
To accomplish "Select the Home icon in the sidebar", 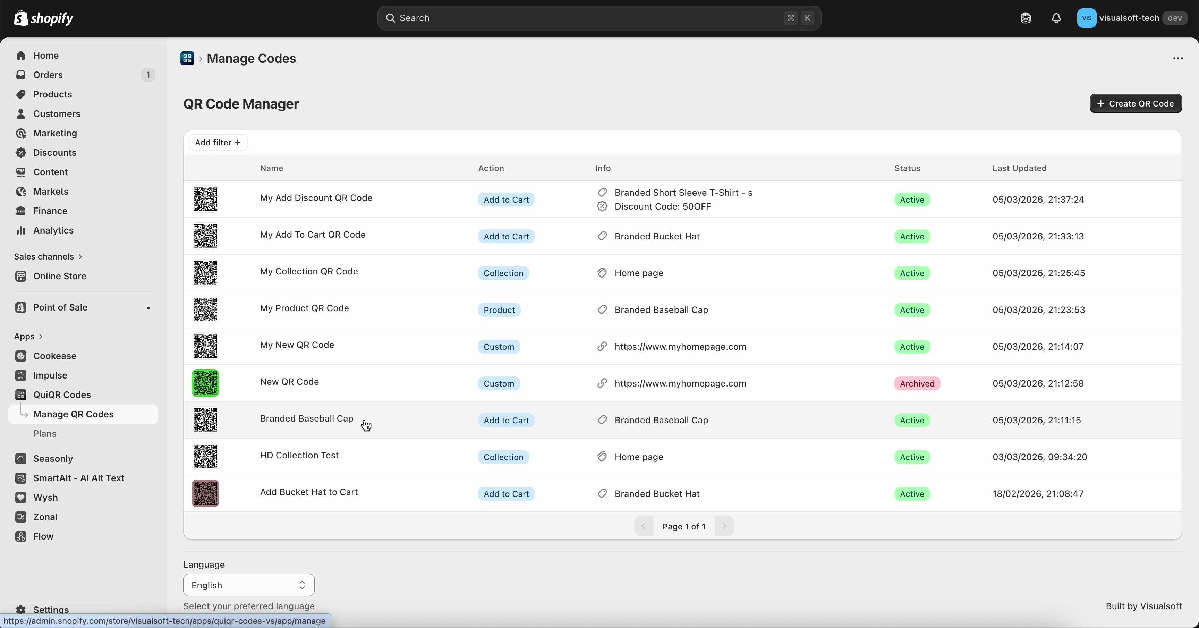I will click(x=21, y=55).
